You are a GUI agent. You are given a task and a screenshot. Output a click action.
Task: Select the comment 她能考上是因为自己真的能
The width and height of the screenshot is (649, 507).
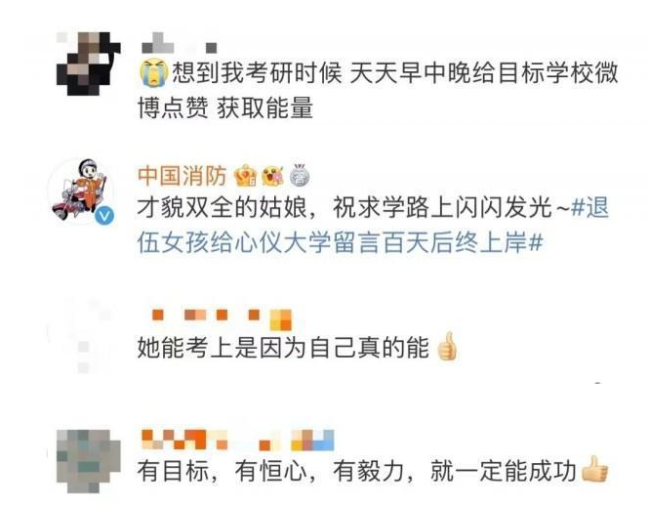pos(298,347)
